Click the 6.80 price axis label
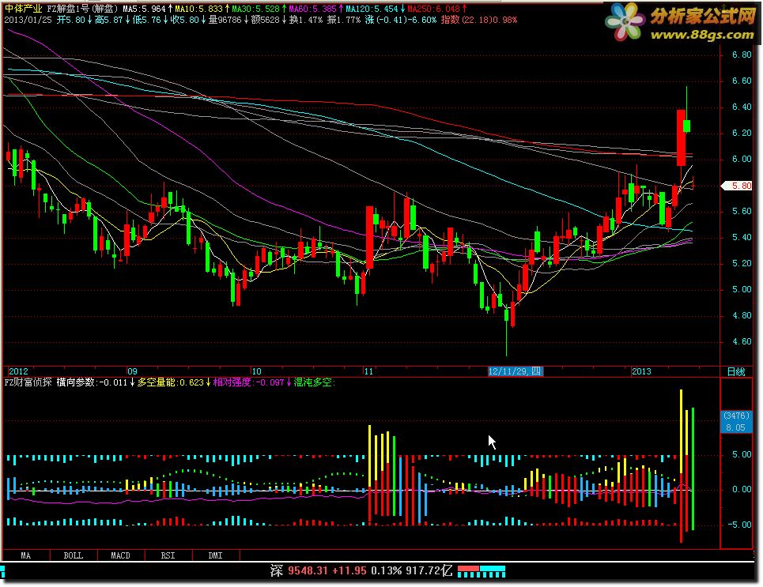 pyautogui.click(x=742, y=55)
